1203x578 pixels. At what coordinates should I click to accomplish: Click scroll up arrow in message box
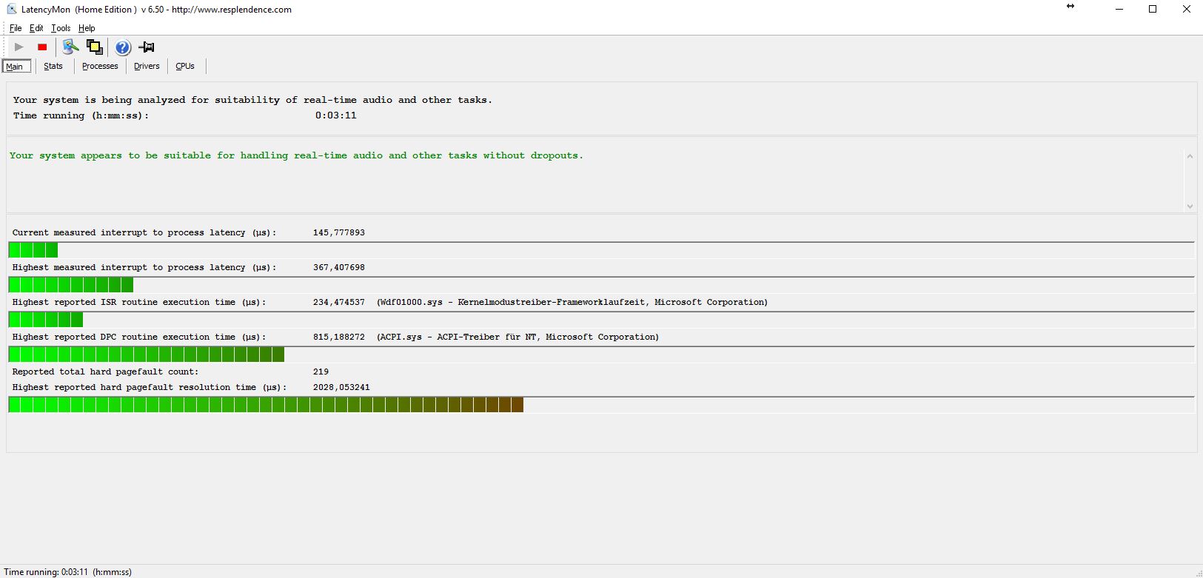(x=1190, y=156)
